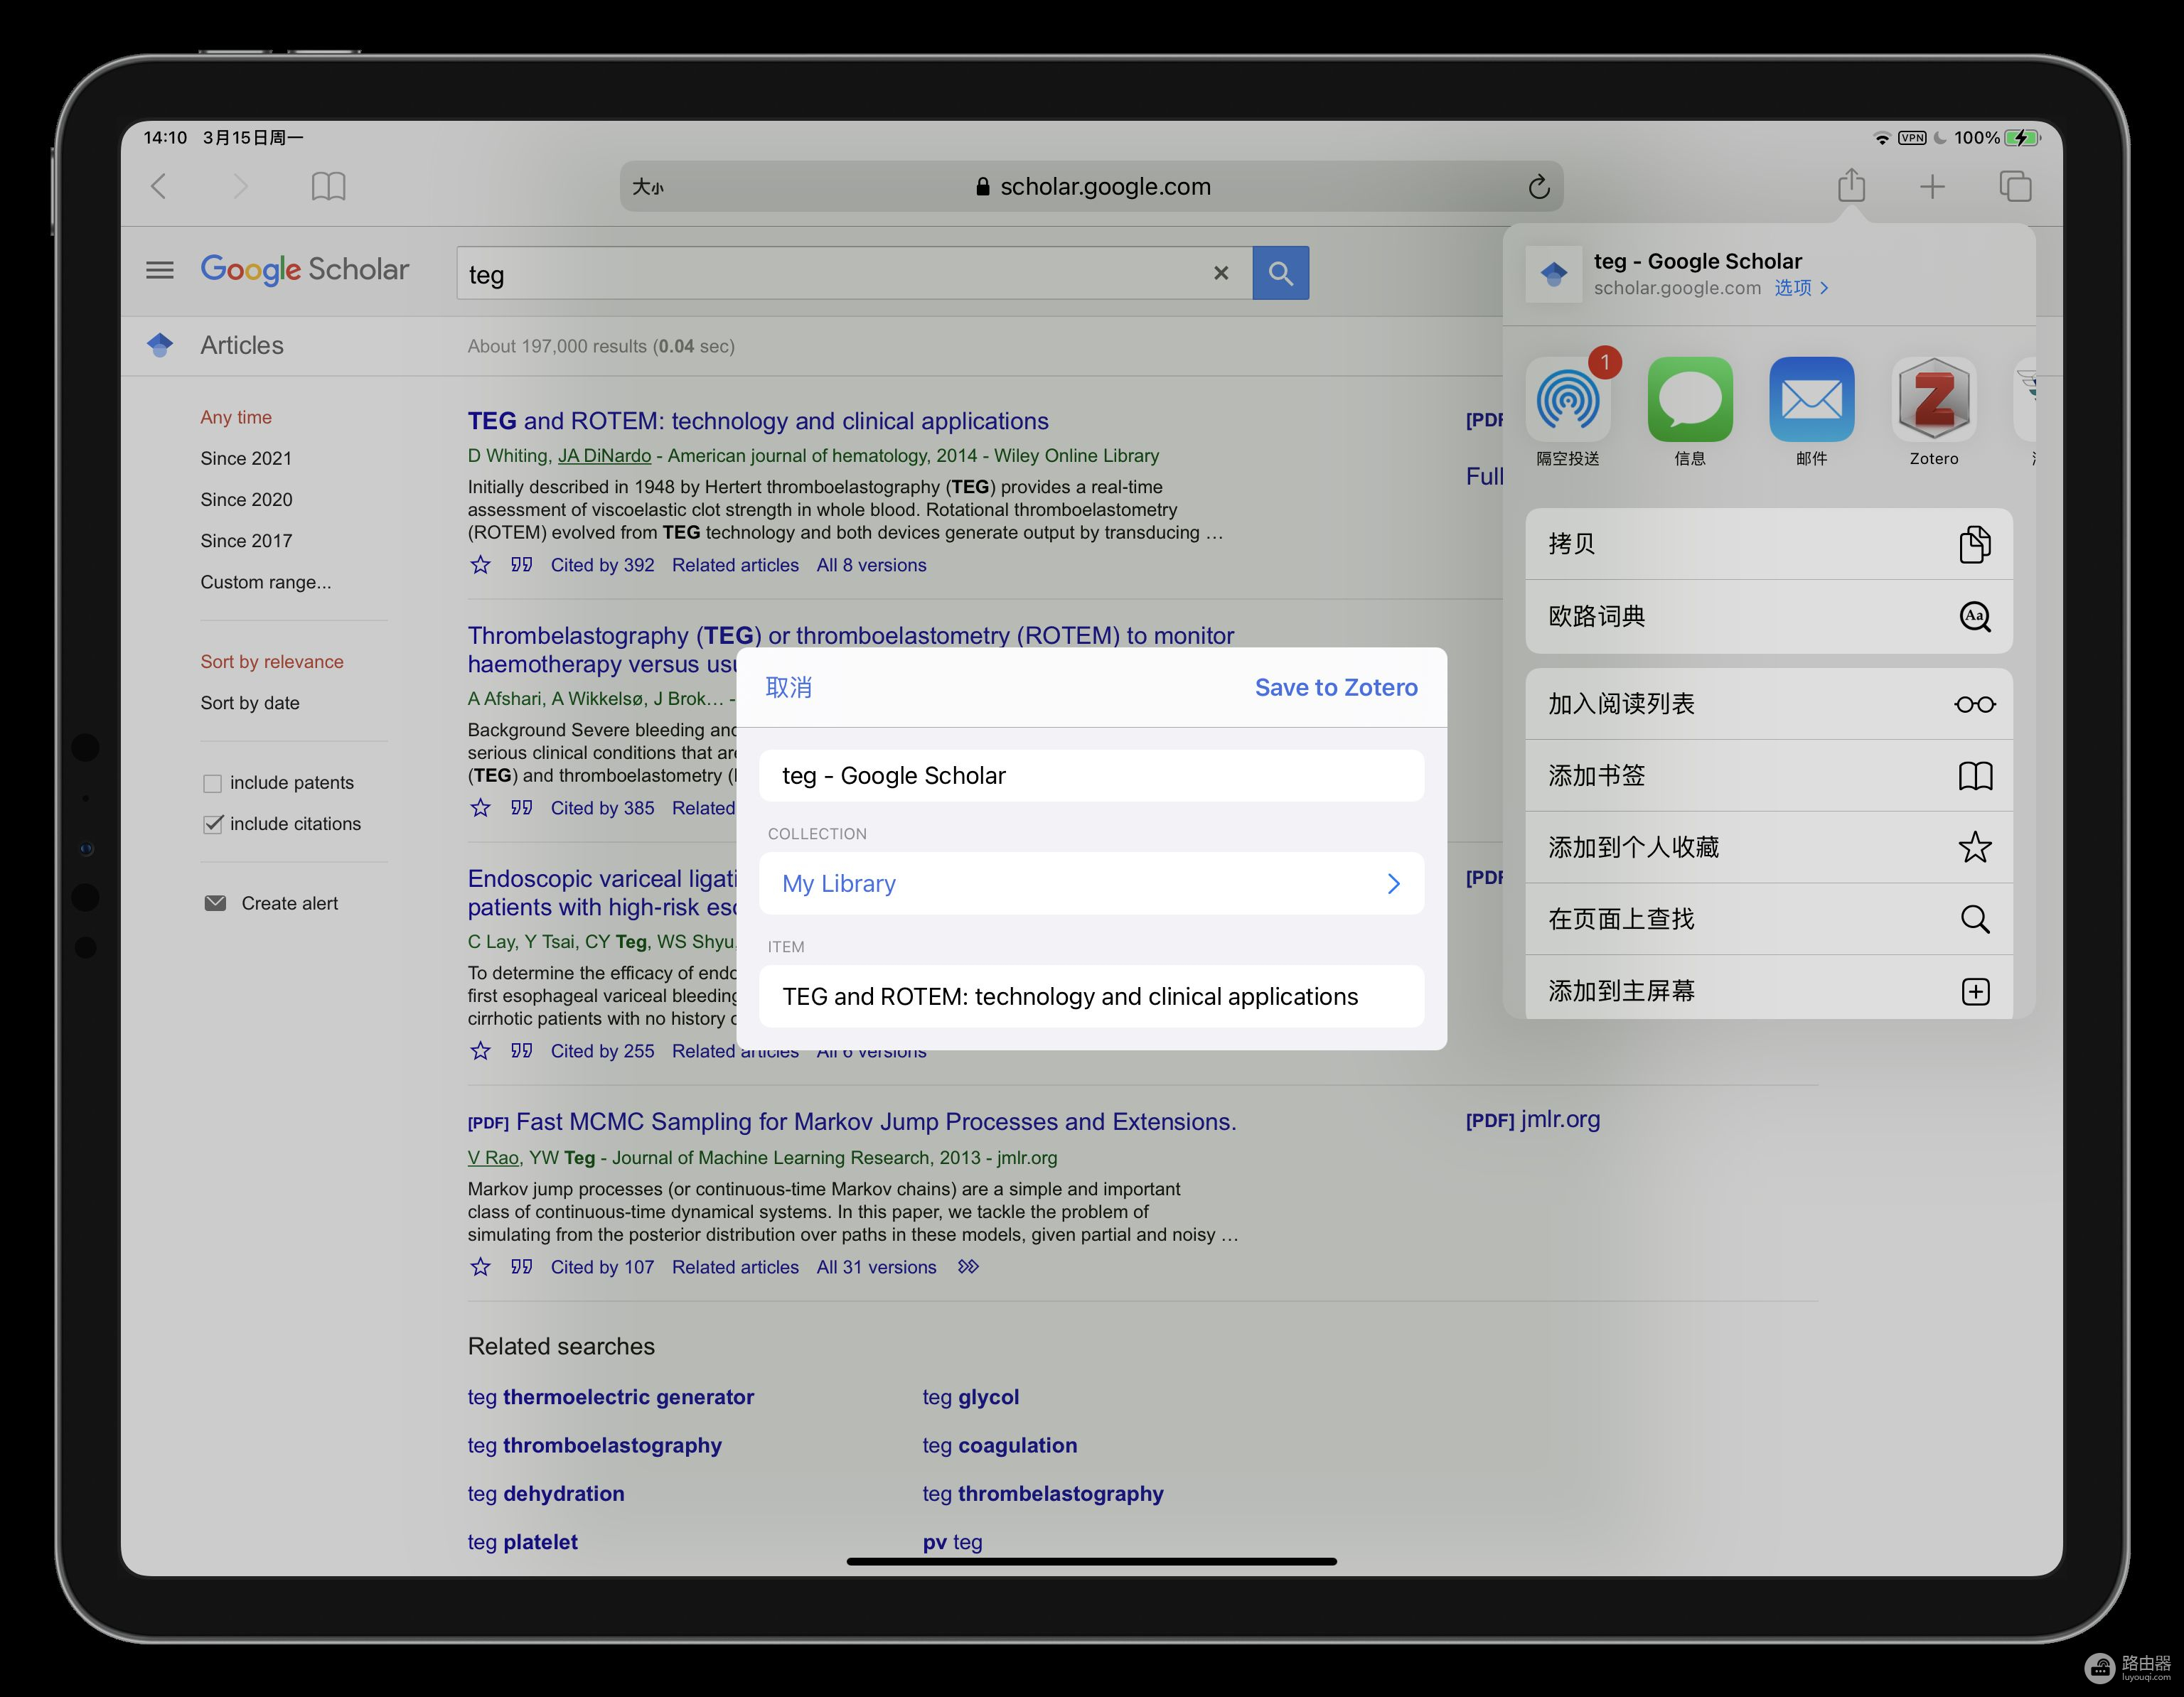Image resolution: width=2184 pixels, height=1697 pixels.
Task: Click the Google Scholar logo
Action: coord(304,270)
